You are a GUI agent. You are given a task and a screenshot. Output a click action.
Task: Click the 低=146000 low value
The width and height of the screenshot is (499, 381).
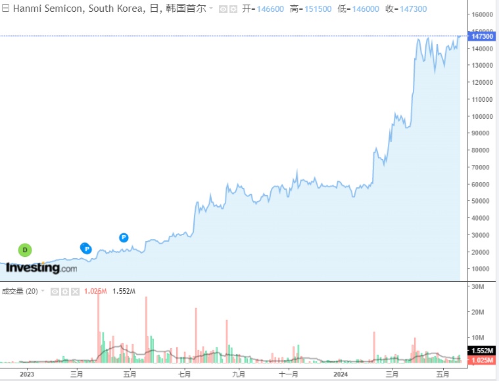pyautogui.click(x=358, y=9)
